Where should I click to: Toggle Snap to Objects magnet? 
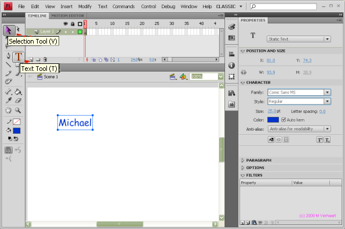8,150
